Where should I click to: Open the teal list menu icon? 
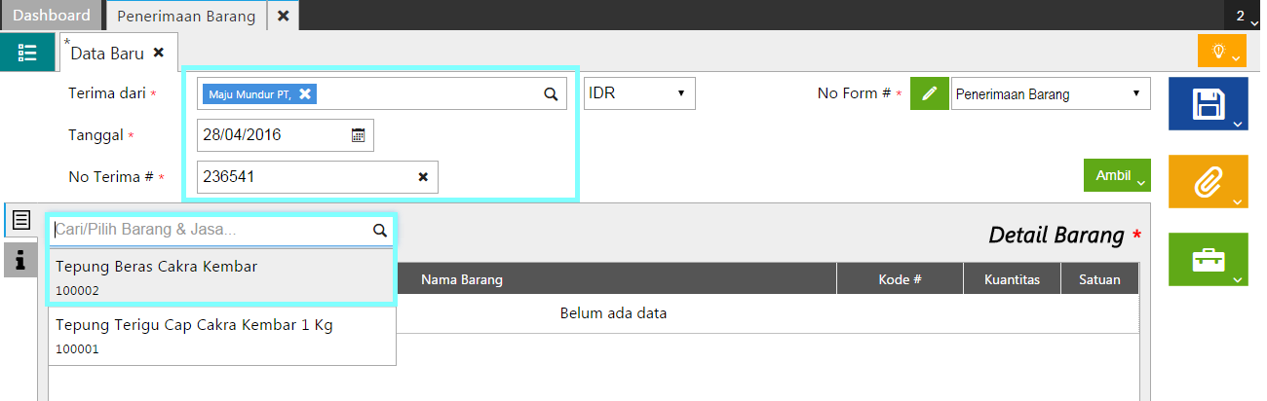click(27, 52)
